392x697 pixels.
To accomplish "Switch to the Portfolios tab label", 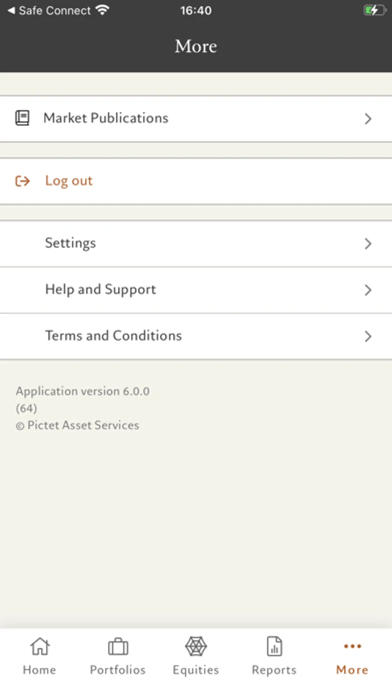I will coord(118,670).
